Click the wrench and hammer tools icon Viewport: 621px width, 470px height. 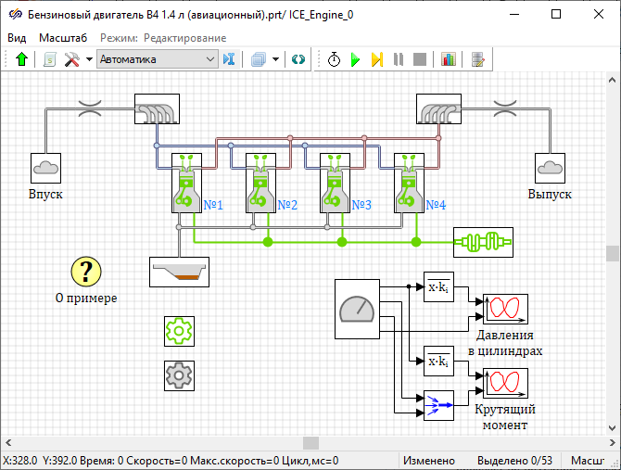71,59
